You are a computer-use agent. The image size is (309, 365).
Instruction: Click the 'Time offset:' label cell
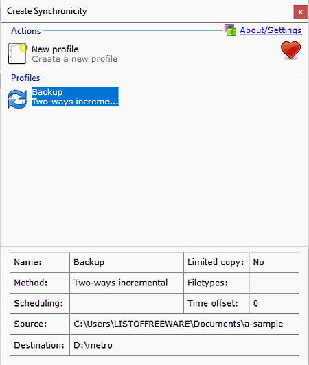click(x=216, y=303)
